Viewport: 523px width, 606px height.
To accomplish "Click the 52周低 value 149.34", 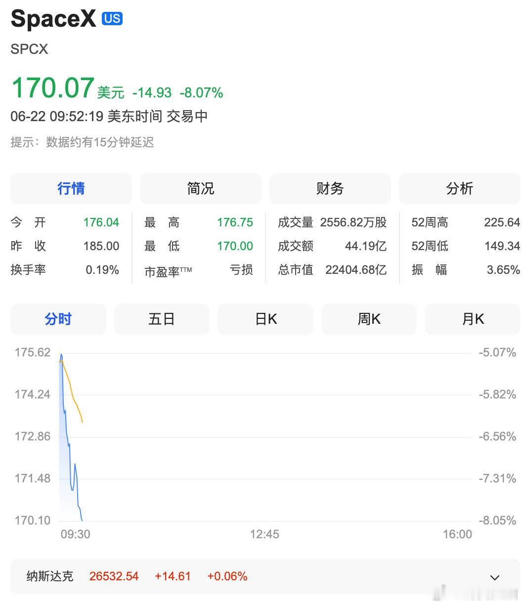I will tap(502, 246).
